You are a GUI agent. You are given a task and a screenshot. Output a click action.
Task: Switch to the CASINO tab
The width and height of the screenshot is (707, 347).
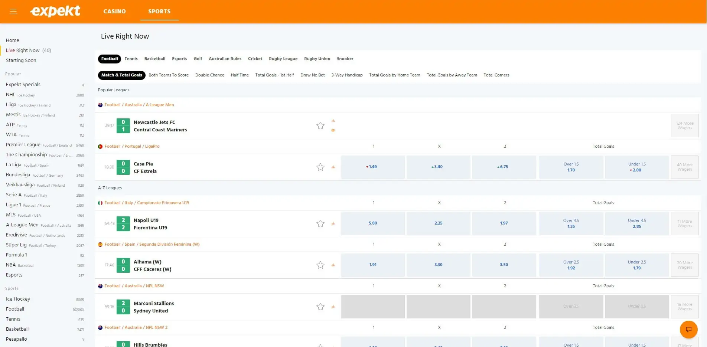[x=114, y=12]
